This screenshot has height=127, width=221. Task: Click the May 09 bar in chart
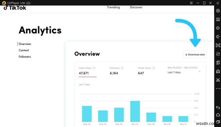coord(167,119)
